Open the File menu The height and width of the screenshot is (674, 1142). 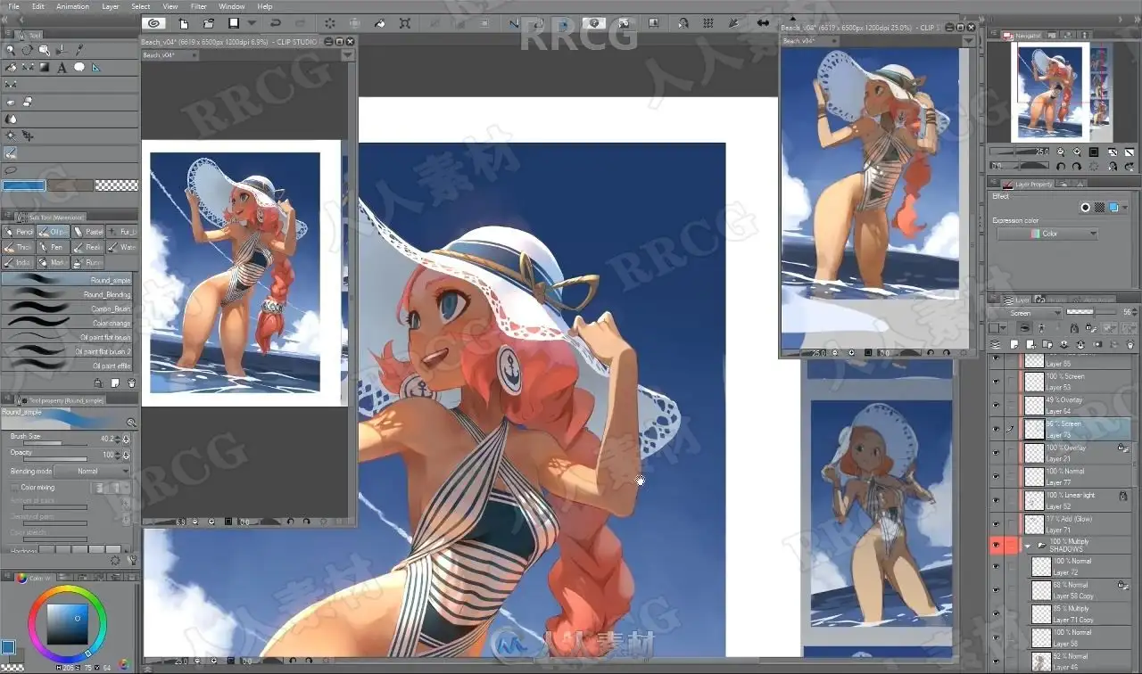click(x=13, y=6)
